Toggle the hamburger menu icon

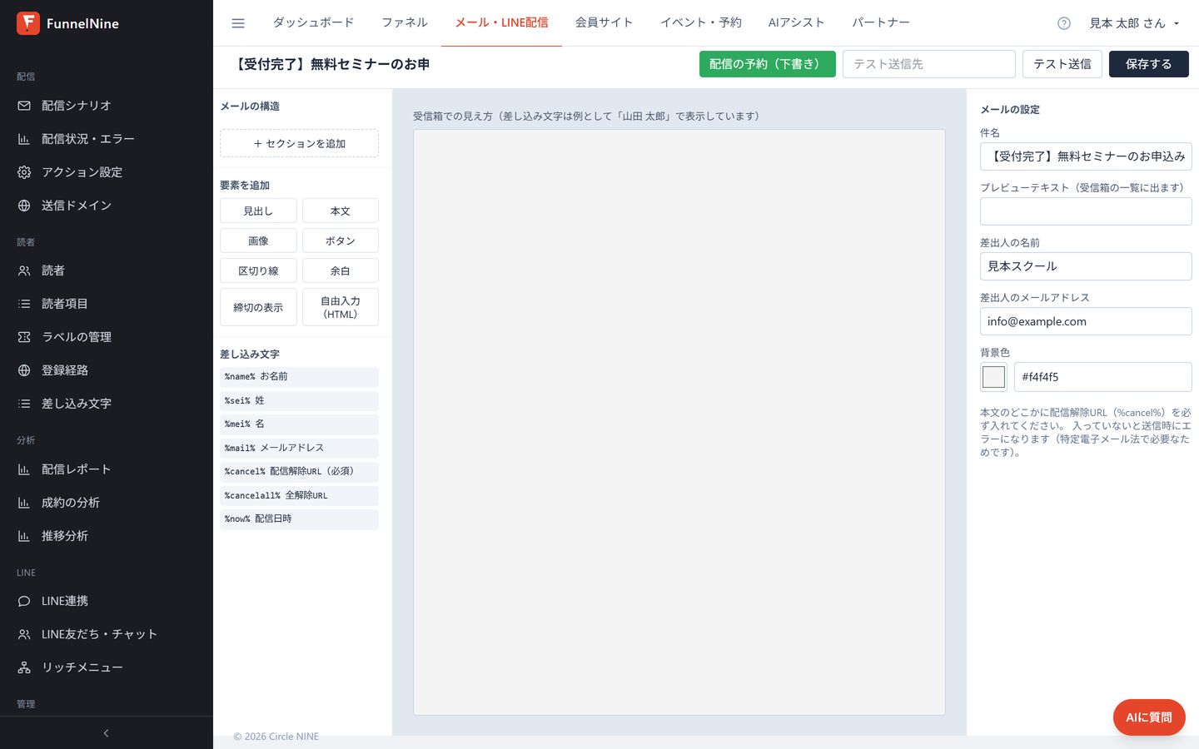point(238,23)
